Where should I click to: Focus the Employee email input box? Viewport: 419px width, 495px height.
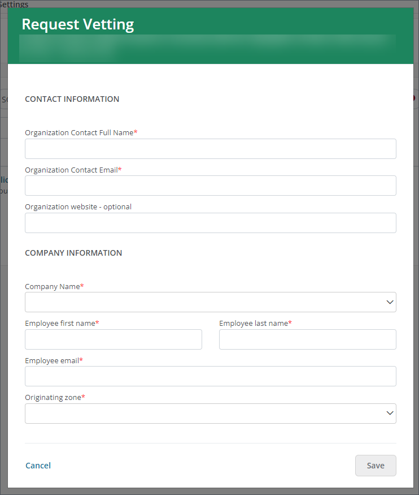(x=210, y=376)
